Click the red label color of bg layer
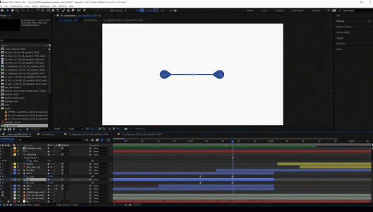 (15, 201)
